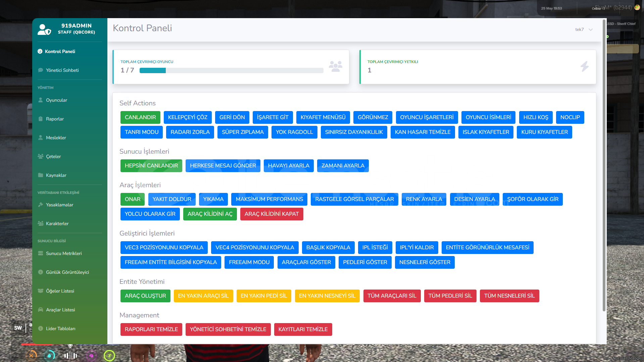The height and width of the screenshot is (362, 644).
Task: Go to Lider Tabloları in sidebar
Action: coord(60,328)
